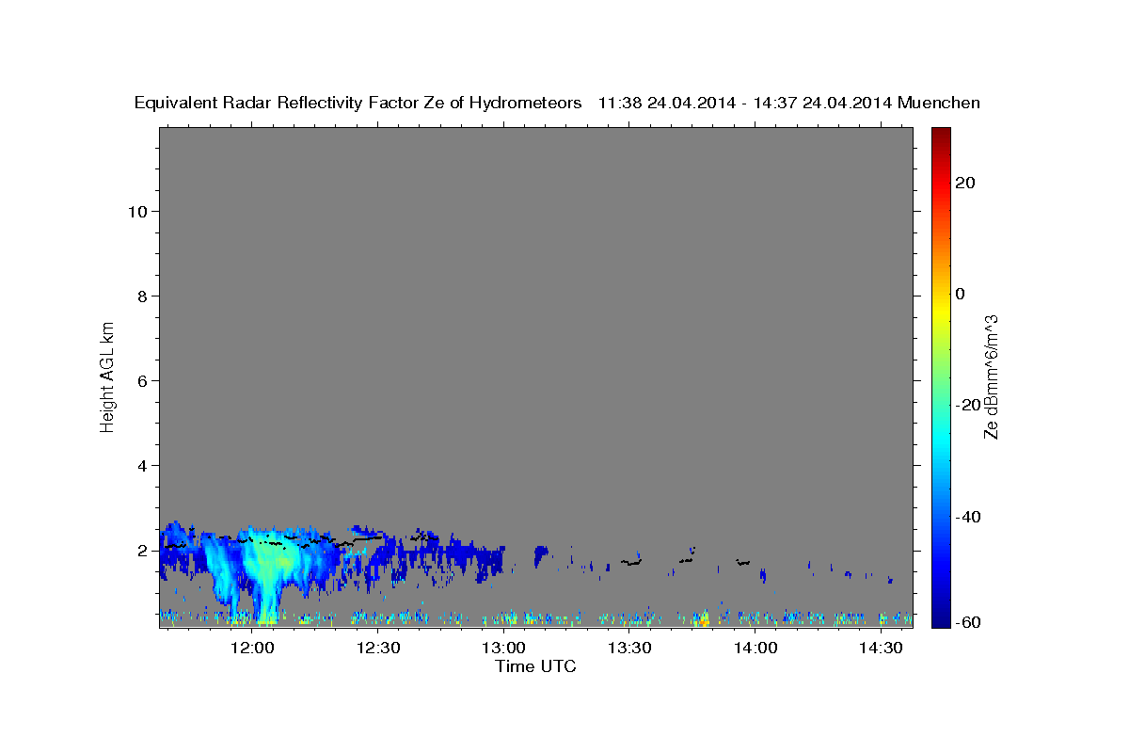Click the 13:30 time tick label

[629, 648]
